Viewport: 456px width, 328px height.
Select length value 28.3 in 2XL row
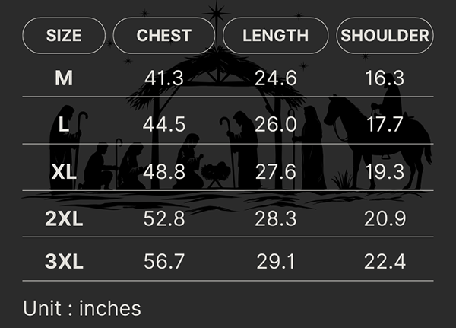[275, 219]
